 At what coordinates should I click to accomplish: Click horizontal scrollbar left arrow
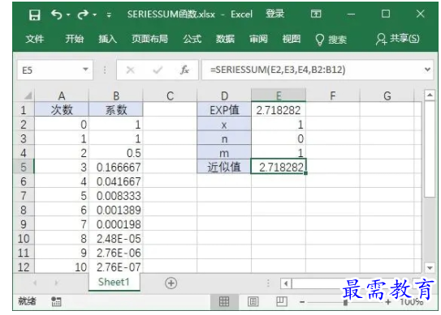(286, 283)
